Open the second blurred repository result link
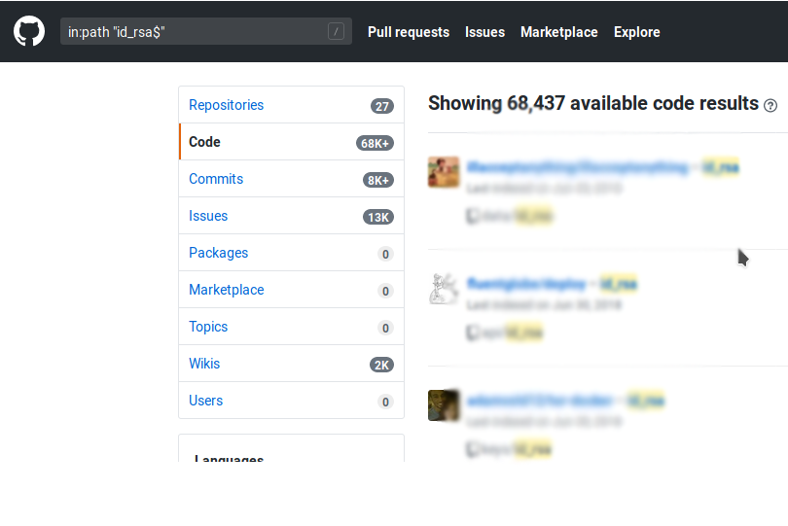 coord(526,284)
